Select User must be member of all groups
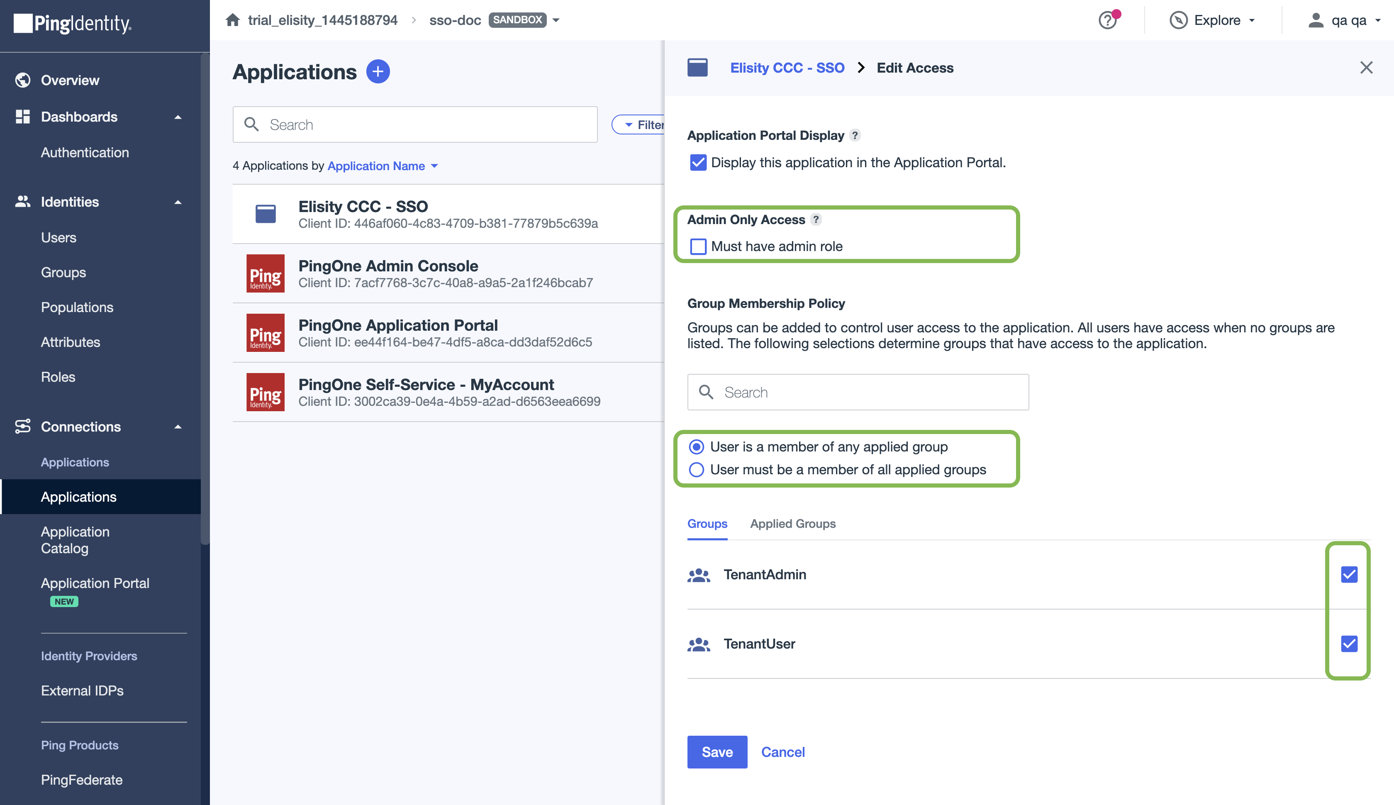 pos(697,469)
